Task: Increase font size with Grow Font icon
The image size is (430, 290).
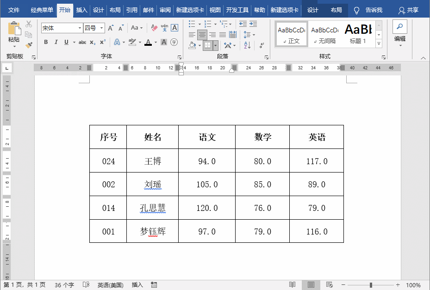Action: click(x=110, y=28)
